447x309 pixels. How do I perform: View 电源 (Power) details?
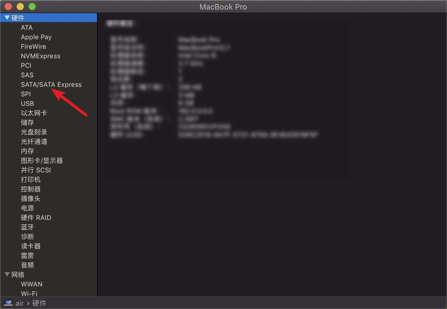pos(27,208)
